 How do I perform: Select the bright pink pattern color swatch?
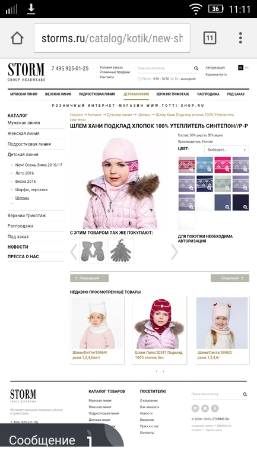223,165
